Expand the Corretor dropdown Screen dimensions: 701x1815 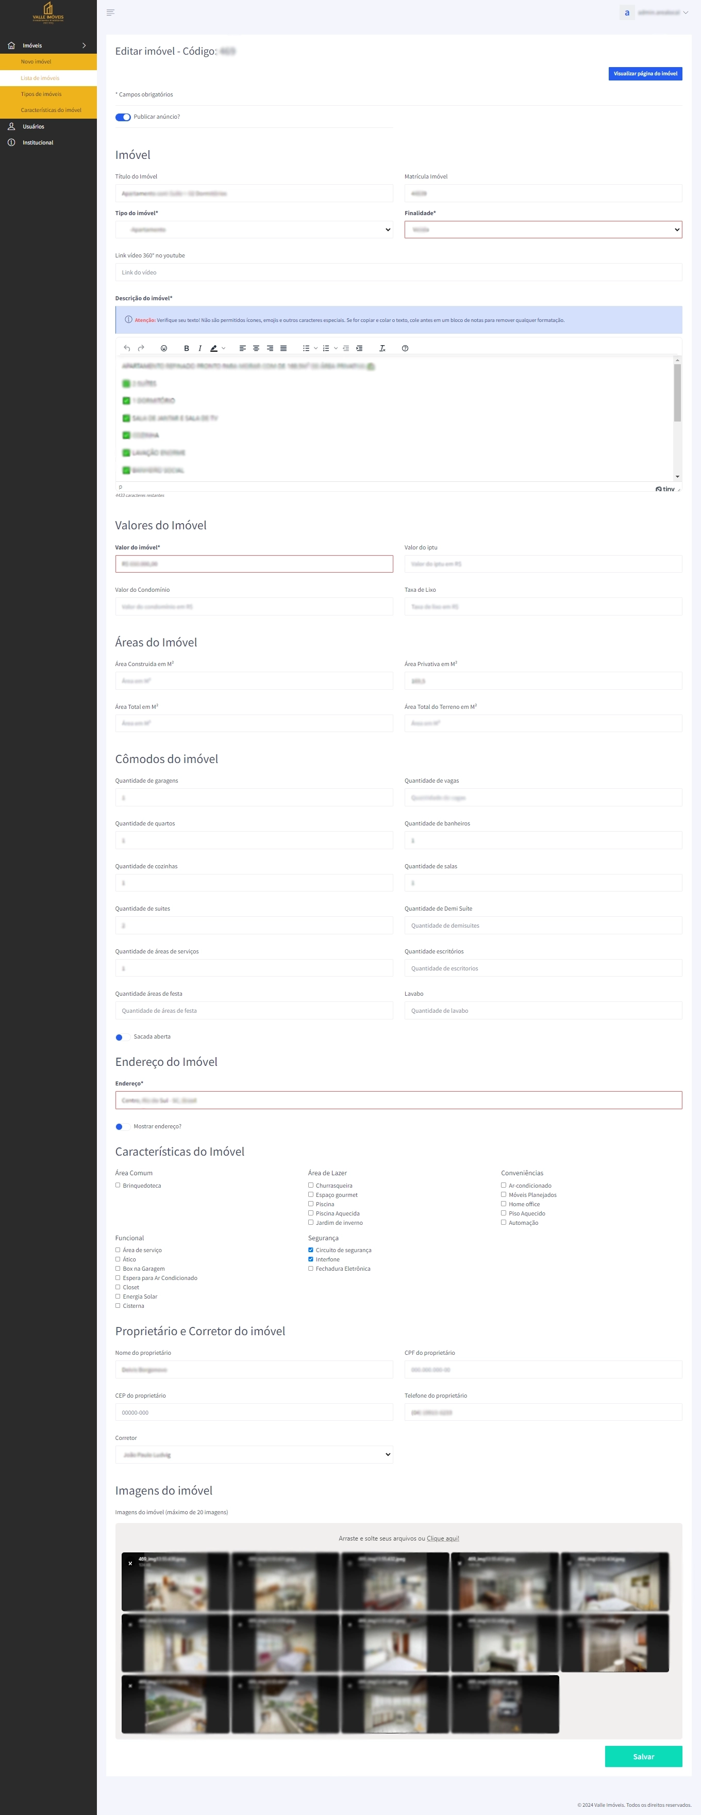pos(254,1454)
